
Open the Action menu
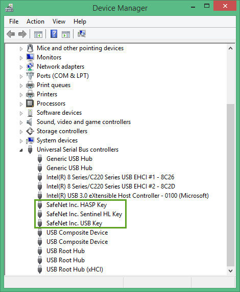pyautogui.click(x=35, y=22)
